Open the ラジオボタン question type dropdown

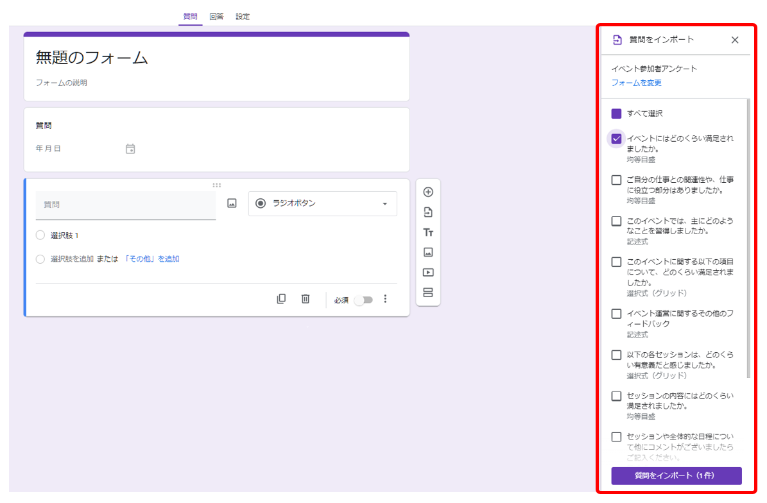pos(323,203)
